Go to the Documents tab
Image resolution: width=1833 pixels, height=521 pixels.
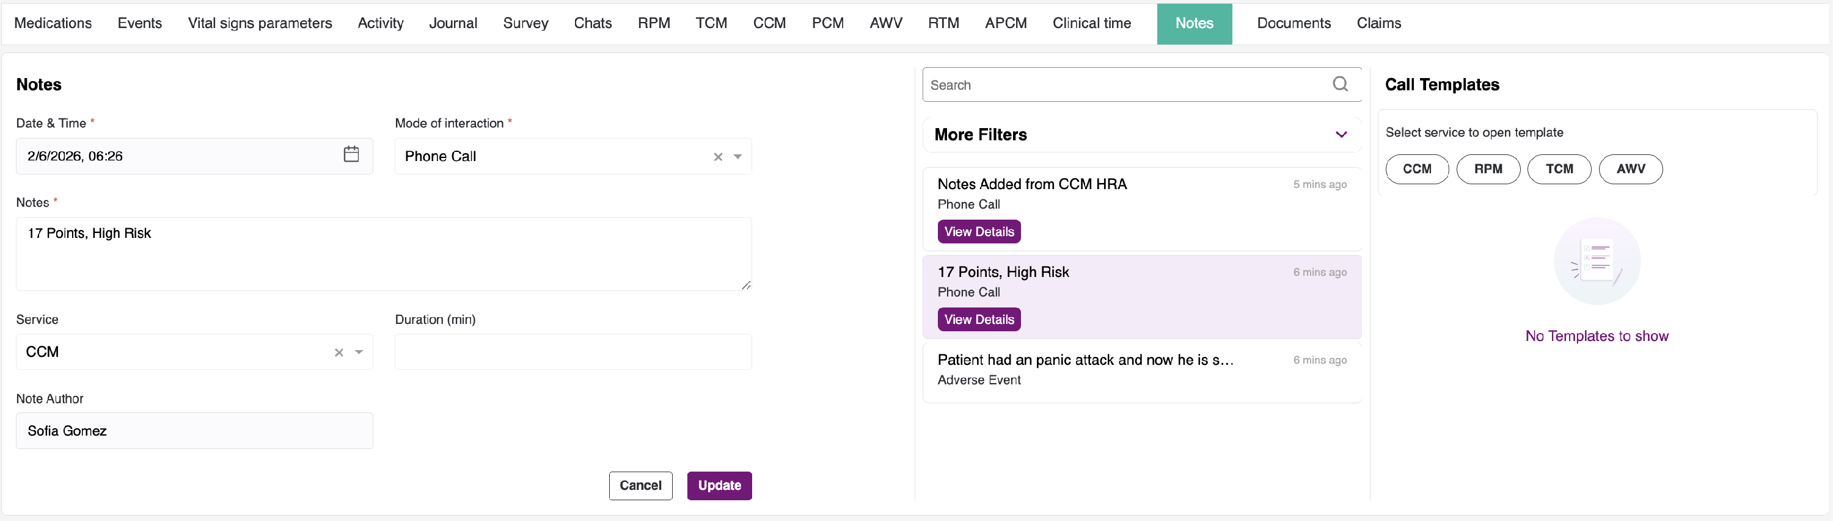coord(1293,23)
